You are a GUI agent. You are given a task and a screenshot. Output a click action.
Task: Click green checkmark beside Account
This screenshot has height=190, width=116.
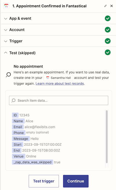coord(108,30)
